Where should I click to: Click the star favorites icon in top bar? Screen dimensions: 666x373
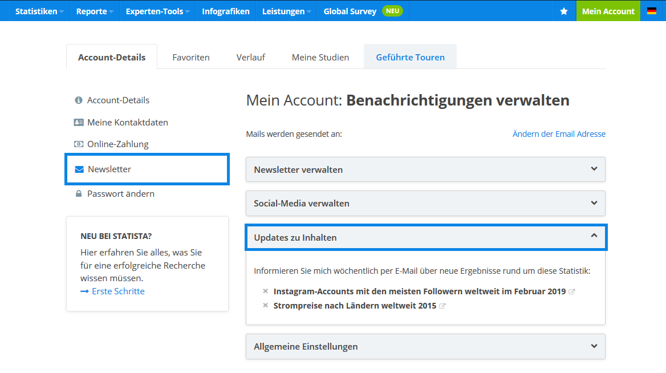point(564,11)
